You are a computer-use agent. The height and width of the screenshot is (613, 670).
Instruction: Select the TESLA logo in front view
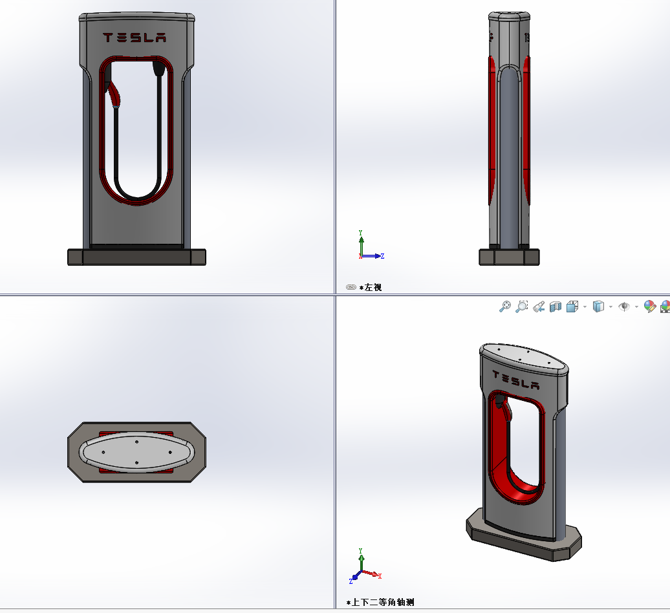(134, 38)
